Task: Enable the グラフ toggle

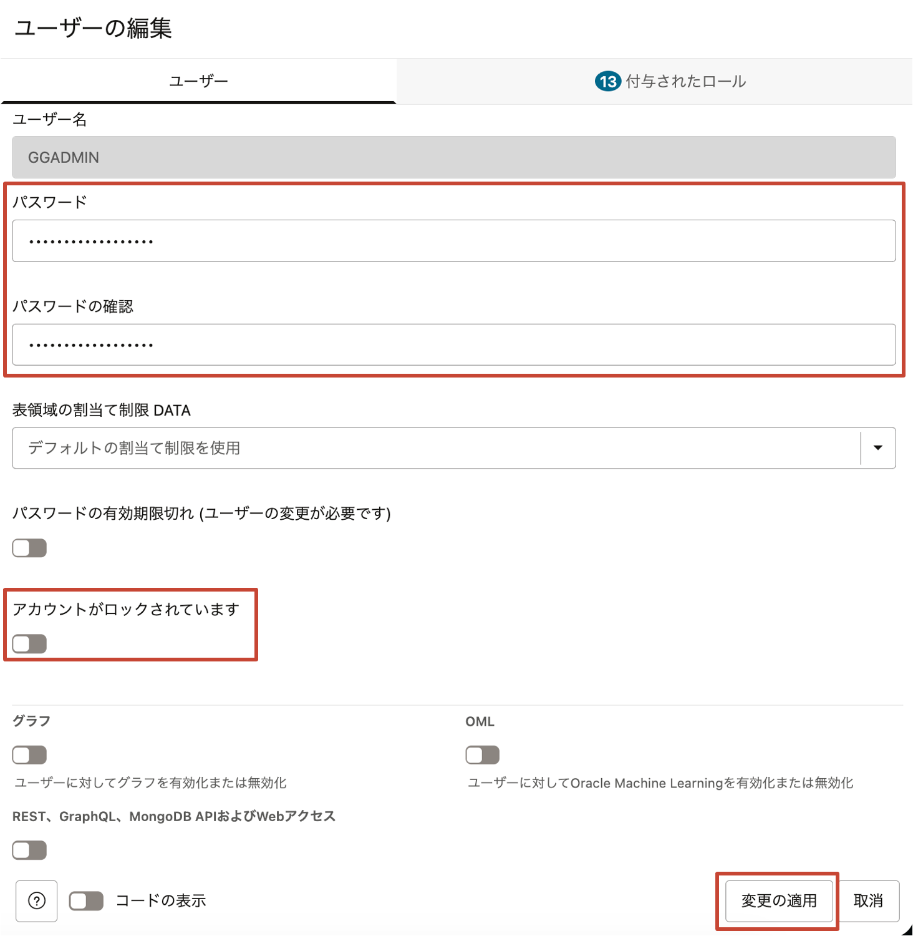Action: 29,754
